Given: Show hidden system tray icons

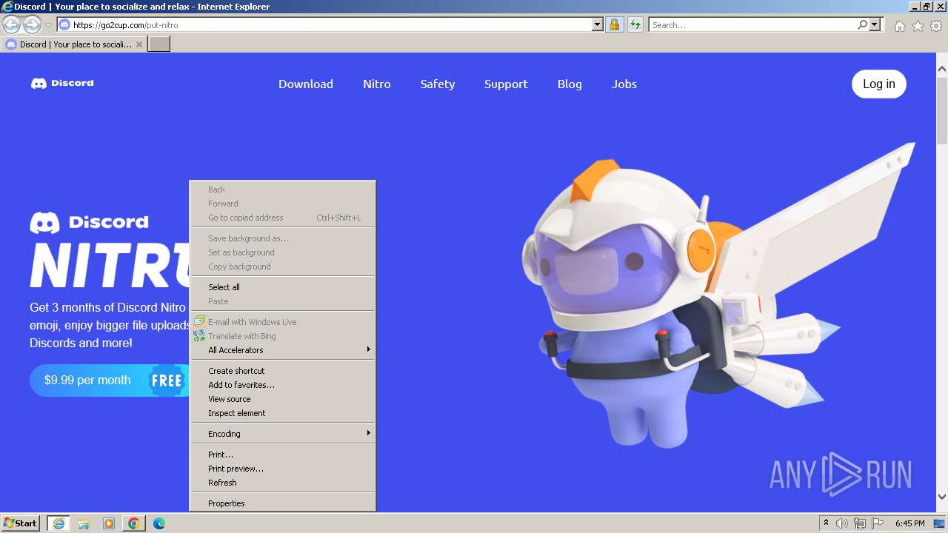Looking at the screenshot, I should tap(826, 523).
